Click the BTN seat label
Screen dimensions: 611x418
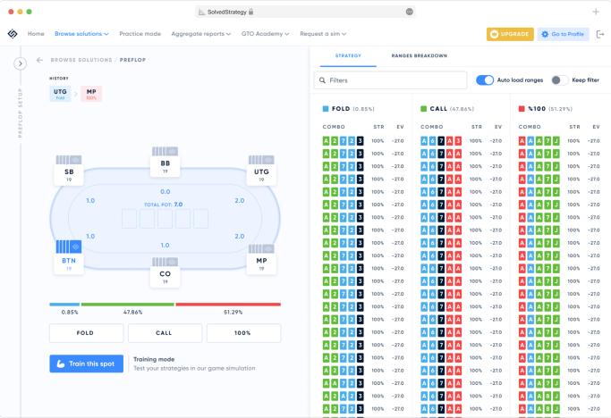pyautogui.click(x=69, y=261)
